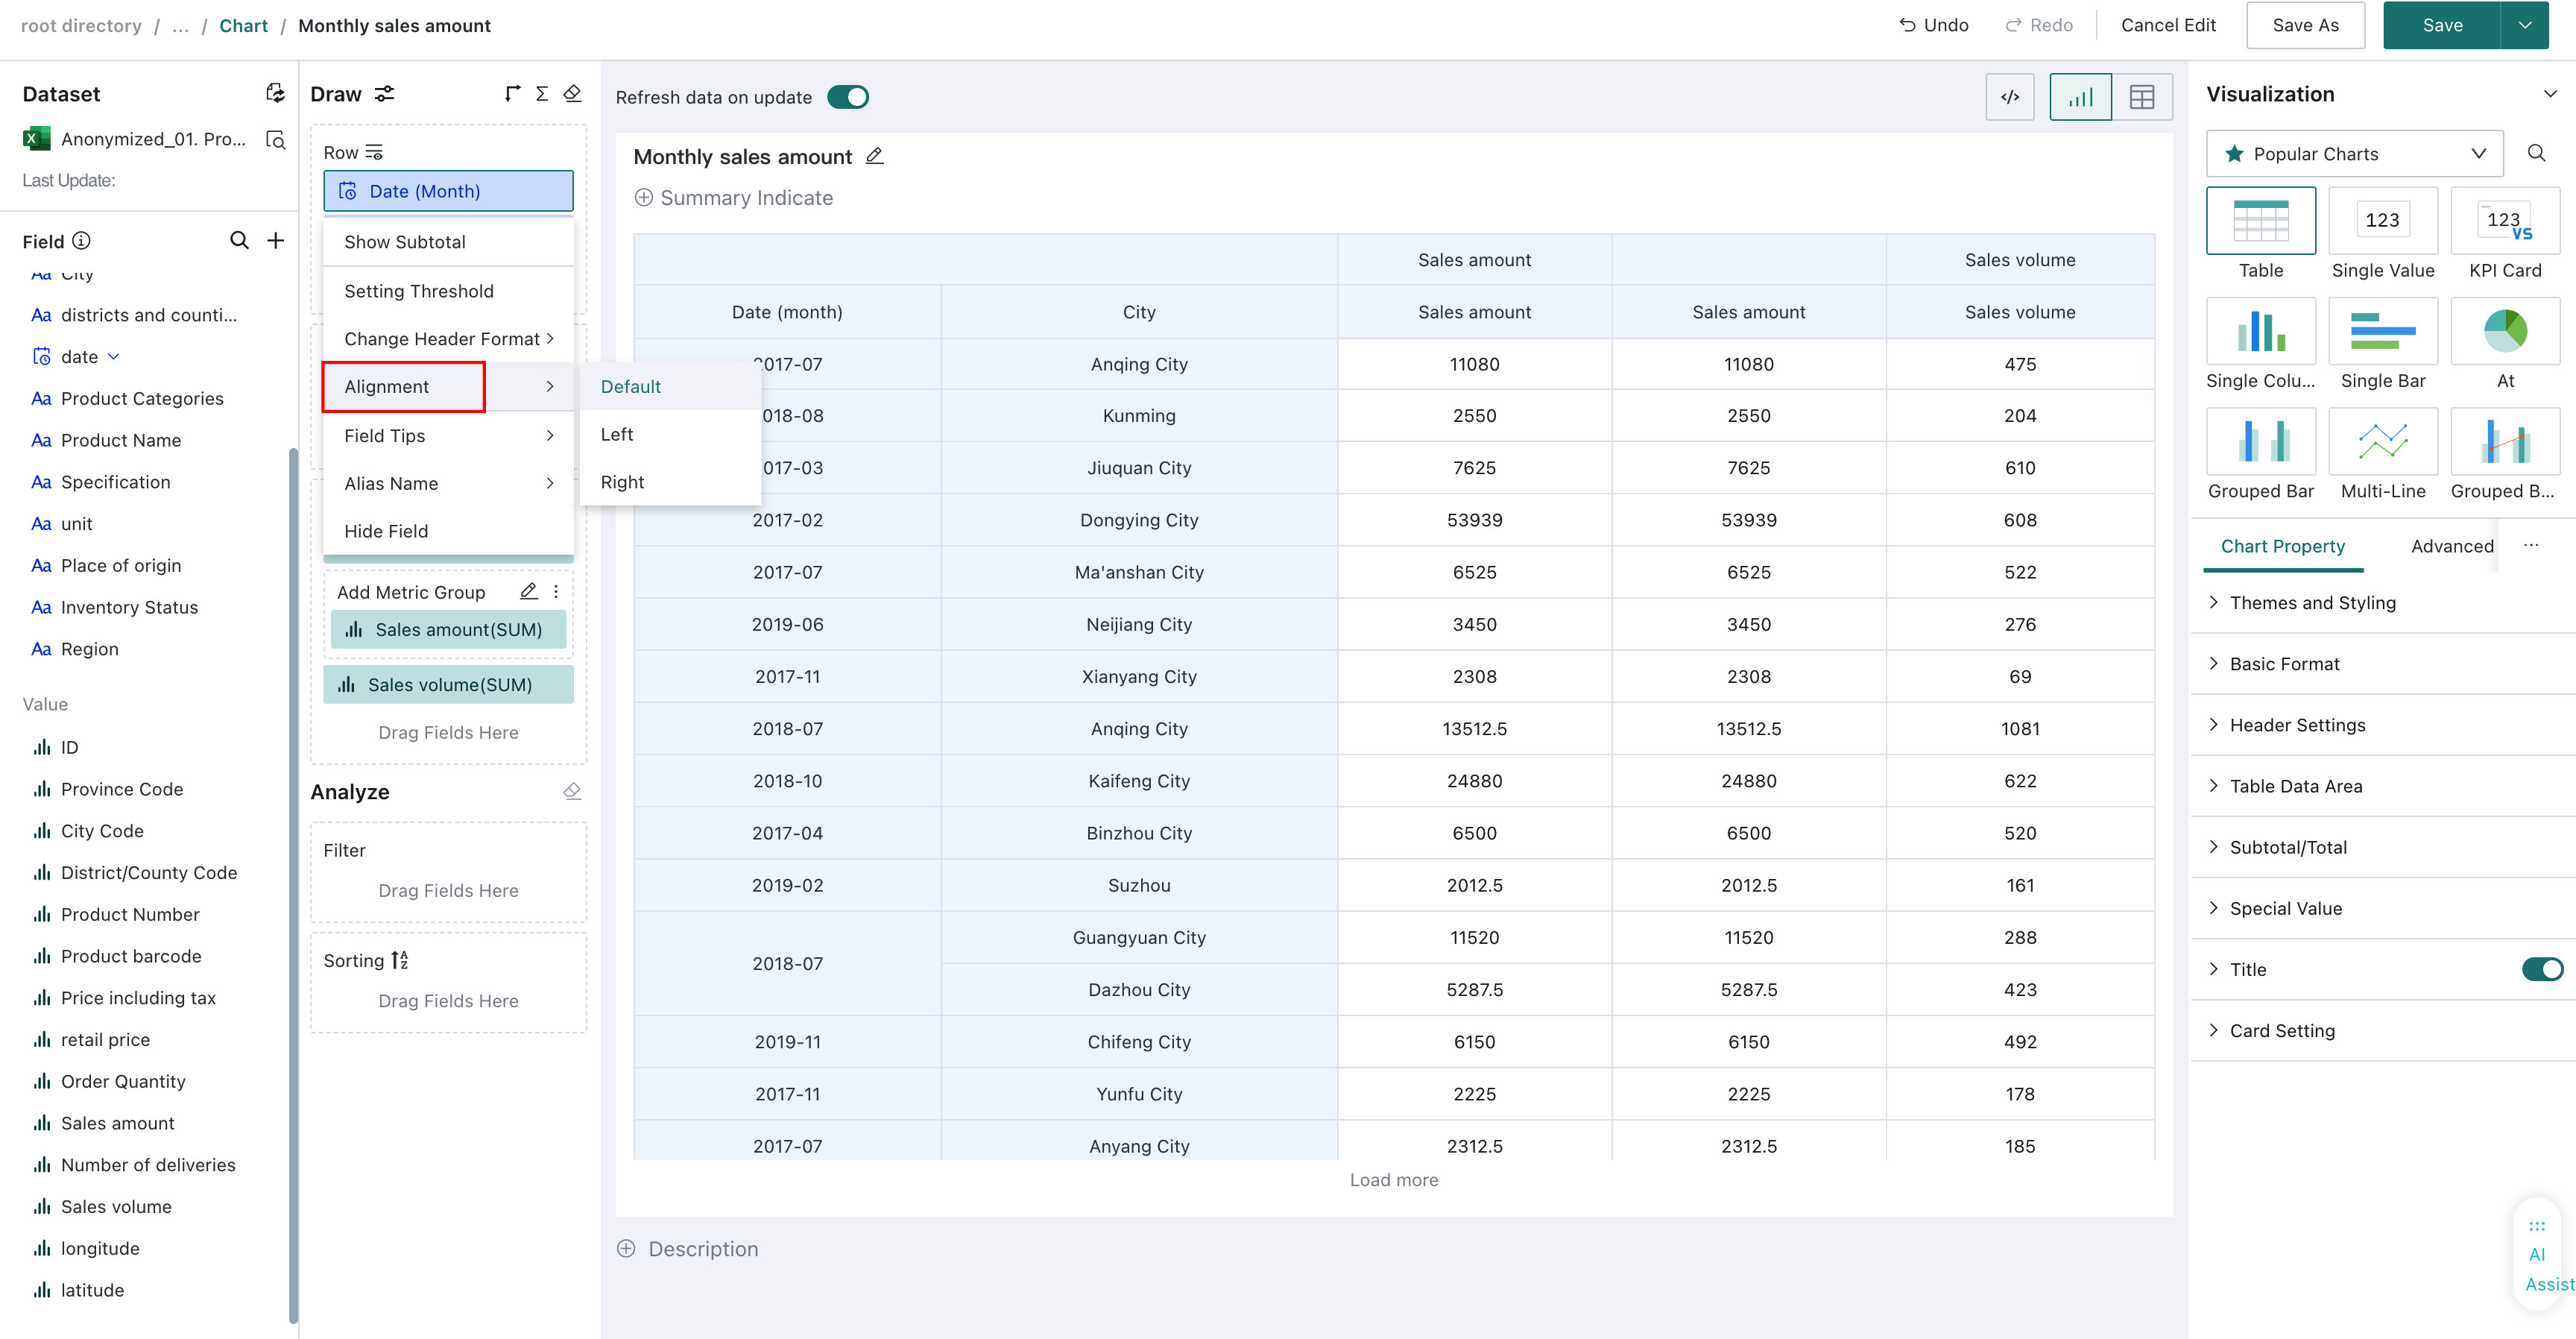
Task: Switch to table data view icon
Action: pos(2142,97)
